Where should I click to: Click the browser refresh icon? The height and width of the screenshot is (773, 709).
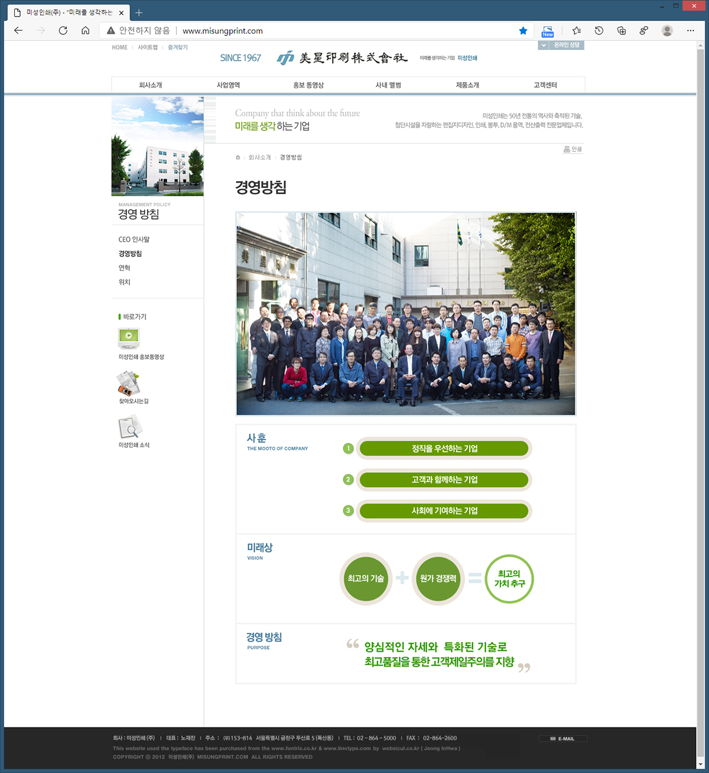coord(63,31)
